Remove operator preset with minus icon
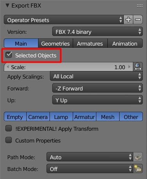The image size is (147, 179). (138, 20)
